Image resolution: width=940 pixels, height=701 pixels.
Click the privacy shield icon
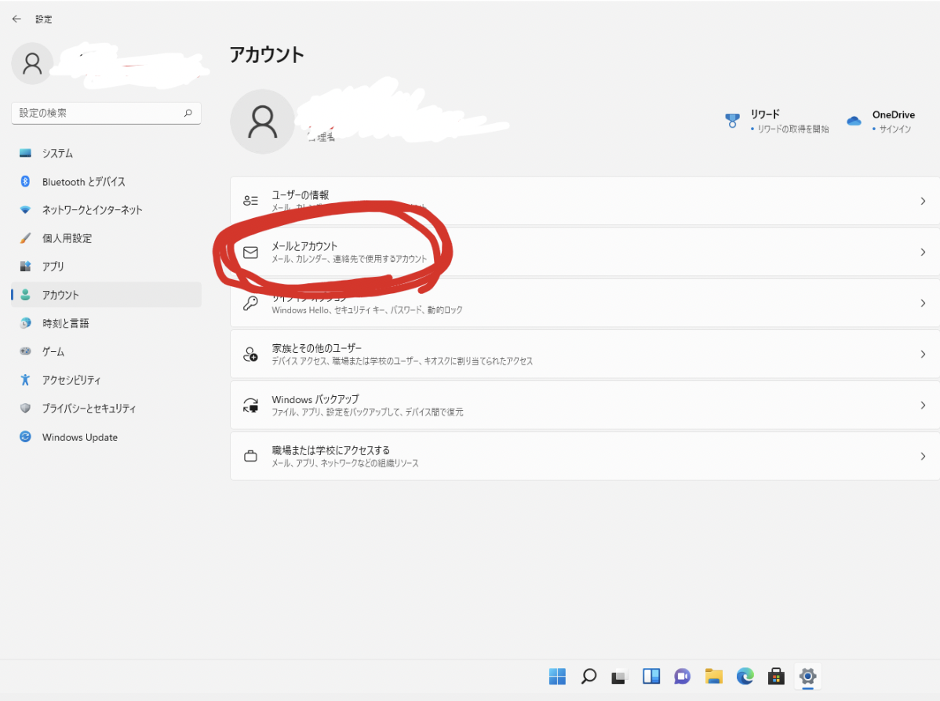pos(25,408)
